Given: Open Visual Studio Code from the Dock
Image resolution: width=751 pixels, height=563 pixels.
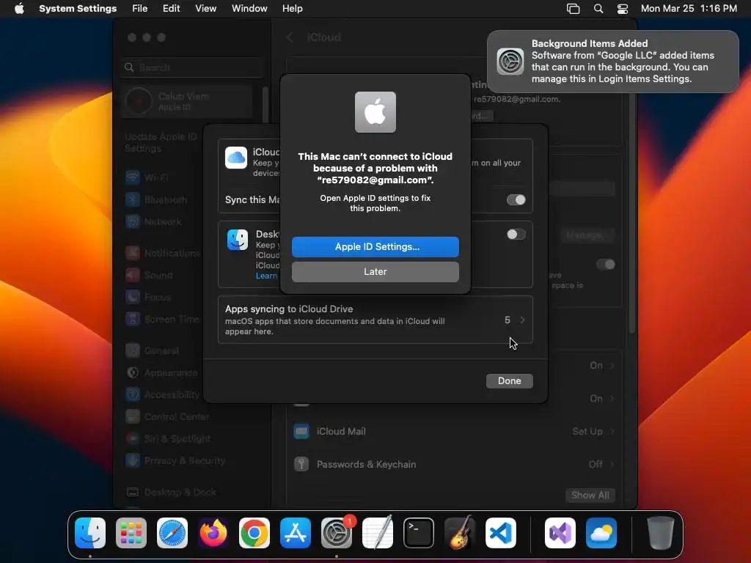Looking at the screenshot, I should (500, 533).
